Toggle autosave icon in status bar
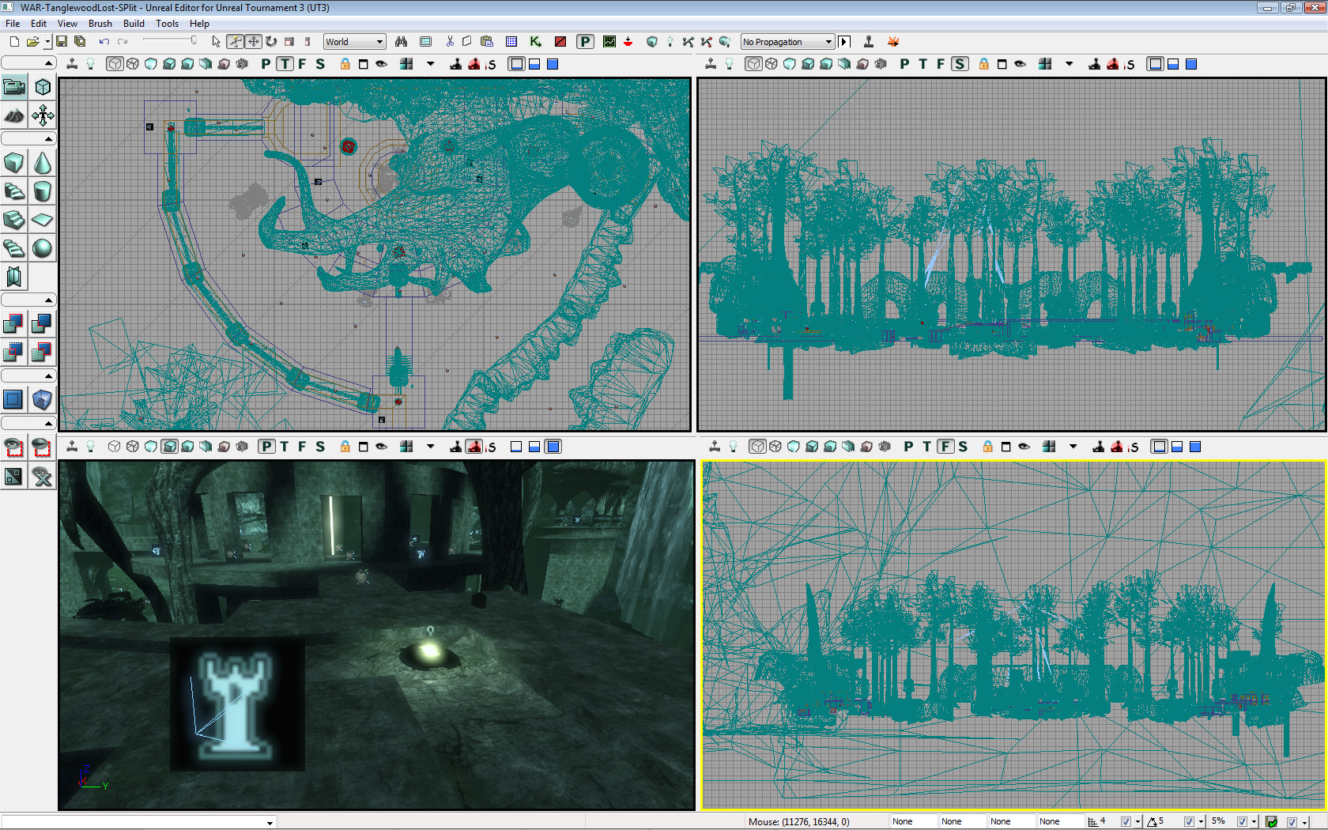The width and height of the screenshot is (1328, 830). pos(1271,822)
